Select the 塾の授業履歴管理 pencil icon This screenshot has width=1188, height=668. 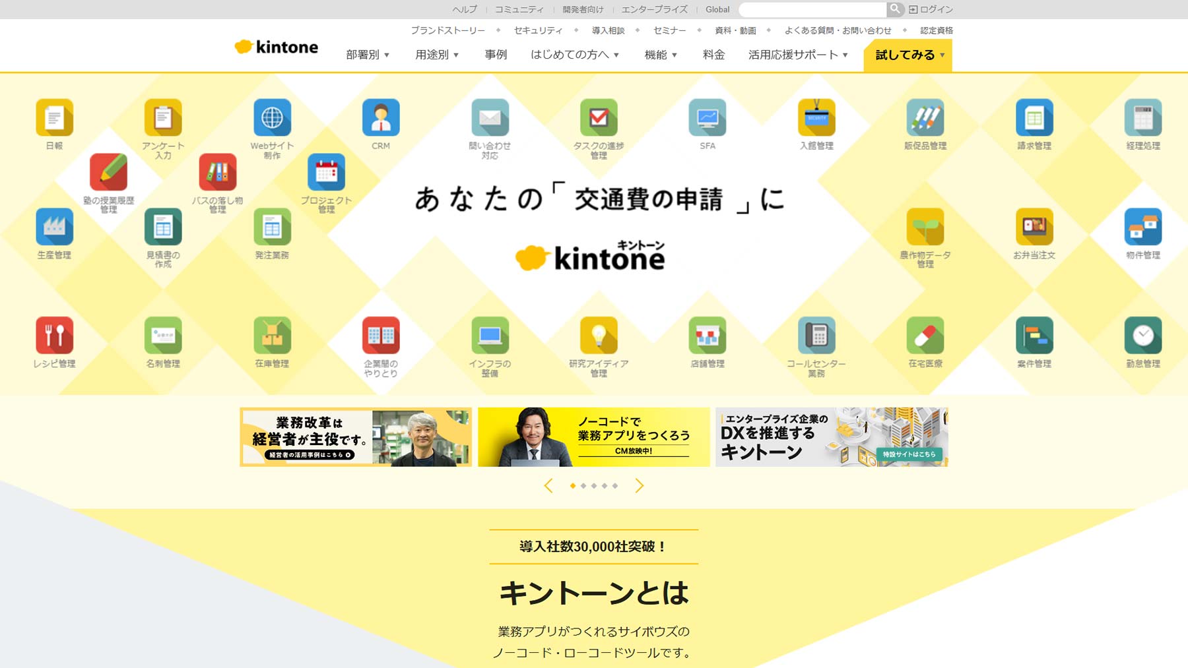pos(109,172)
